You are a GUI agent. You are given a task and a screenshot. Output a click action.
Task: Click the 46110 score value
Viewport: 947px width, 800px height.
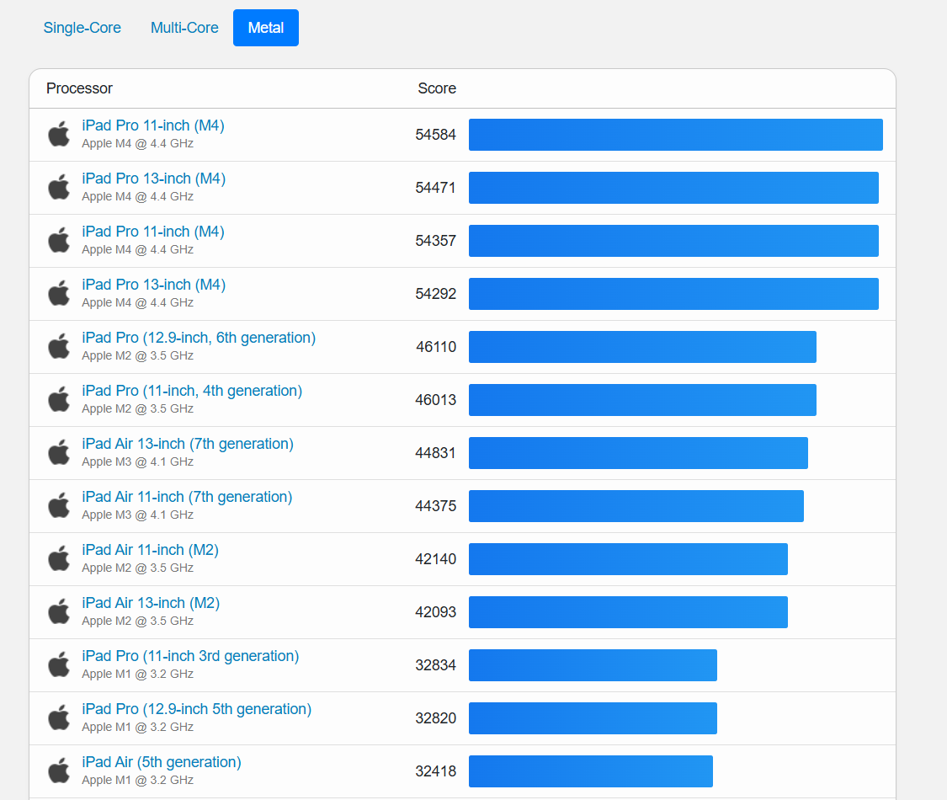(x=436, y=347)
